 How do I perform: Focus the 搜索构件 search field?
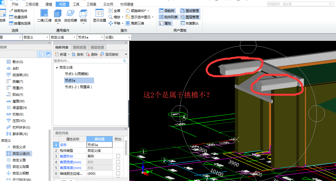coord(88,61)
